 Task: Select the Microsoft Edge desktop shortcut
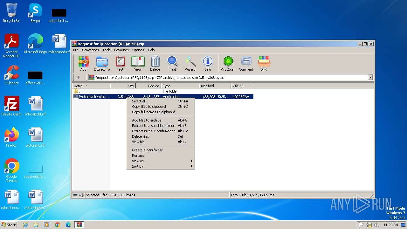point(35,44)
